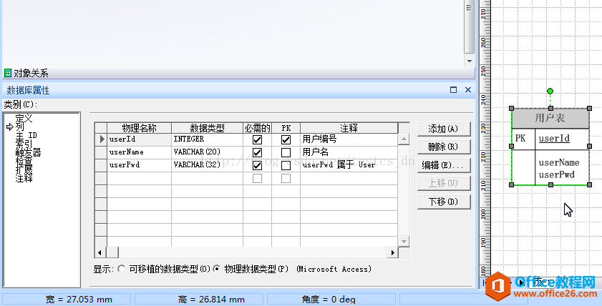Image resolution: width=602 pixels, height=306 pixels.
Task: Click the VARCHAR(20) data type cell
Action: (x=208, y=152)
